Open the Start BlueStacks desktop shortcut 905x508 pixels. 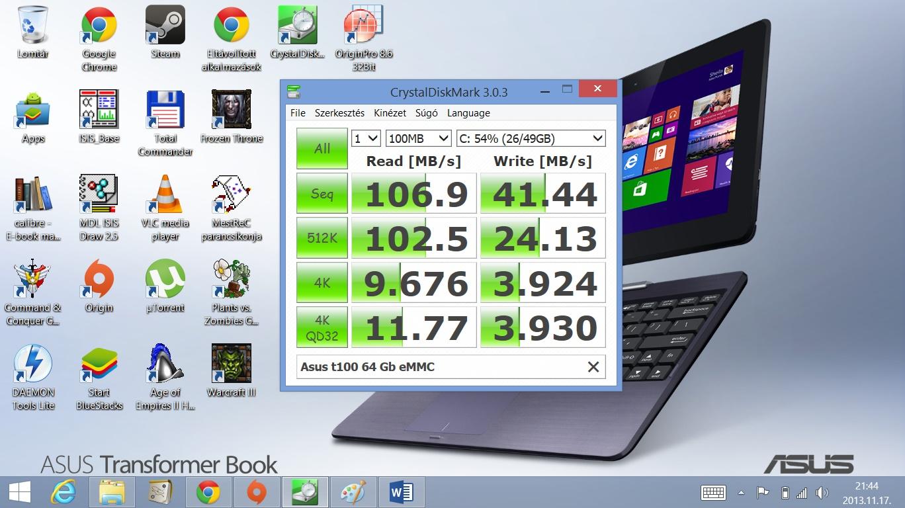[99, 377]
